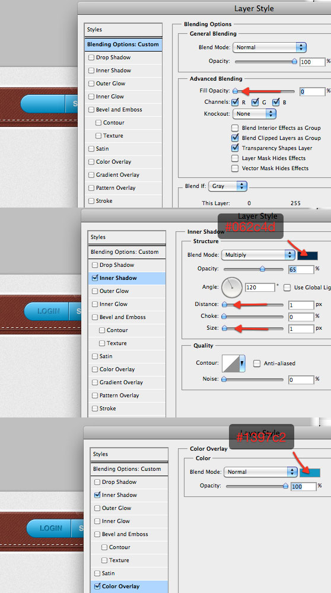
Task: Check Satin in the Advanced Blending dialog
Action: (91, 149)
